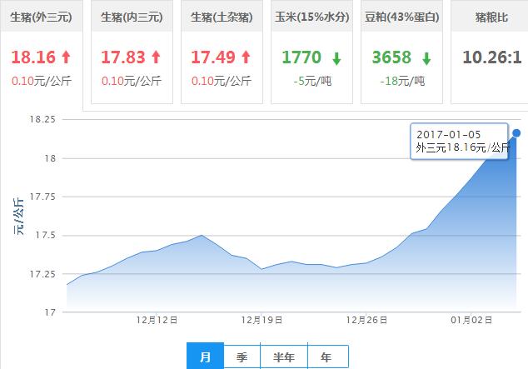Switch chart range to 季
The height and width of the screenshot is (369, 528).
242,357
